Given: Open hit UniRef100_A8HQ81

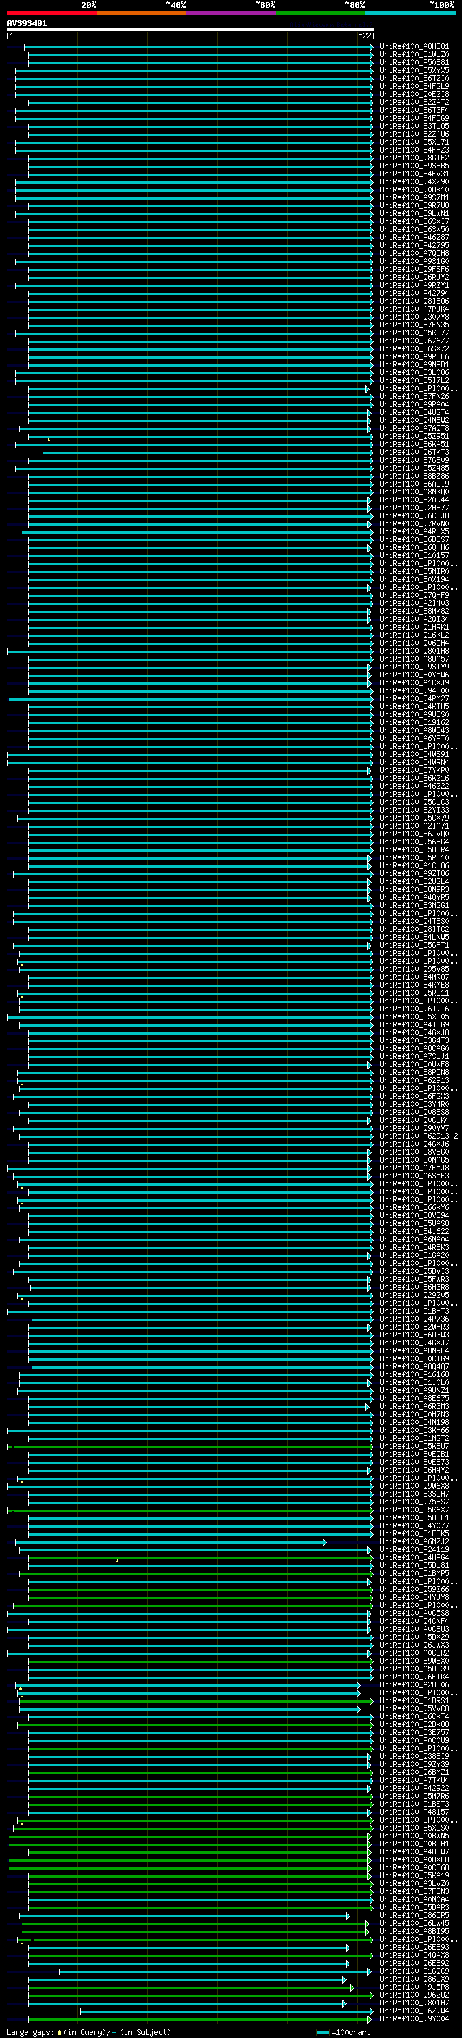Looking at the screenshot, I should point(414,47).
